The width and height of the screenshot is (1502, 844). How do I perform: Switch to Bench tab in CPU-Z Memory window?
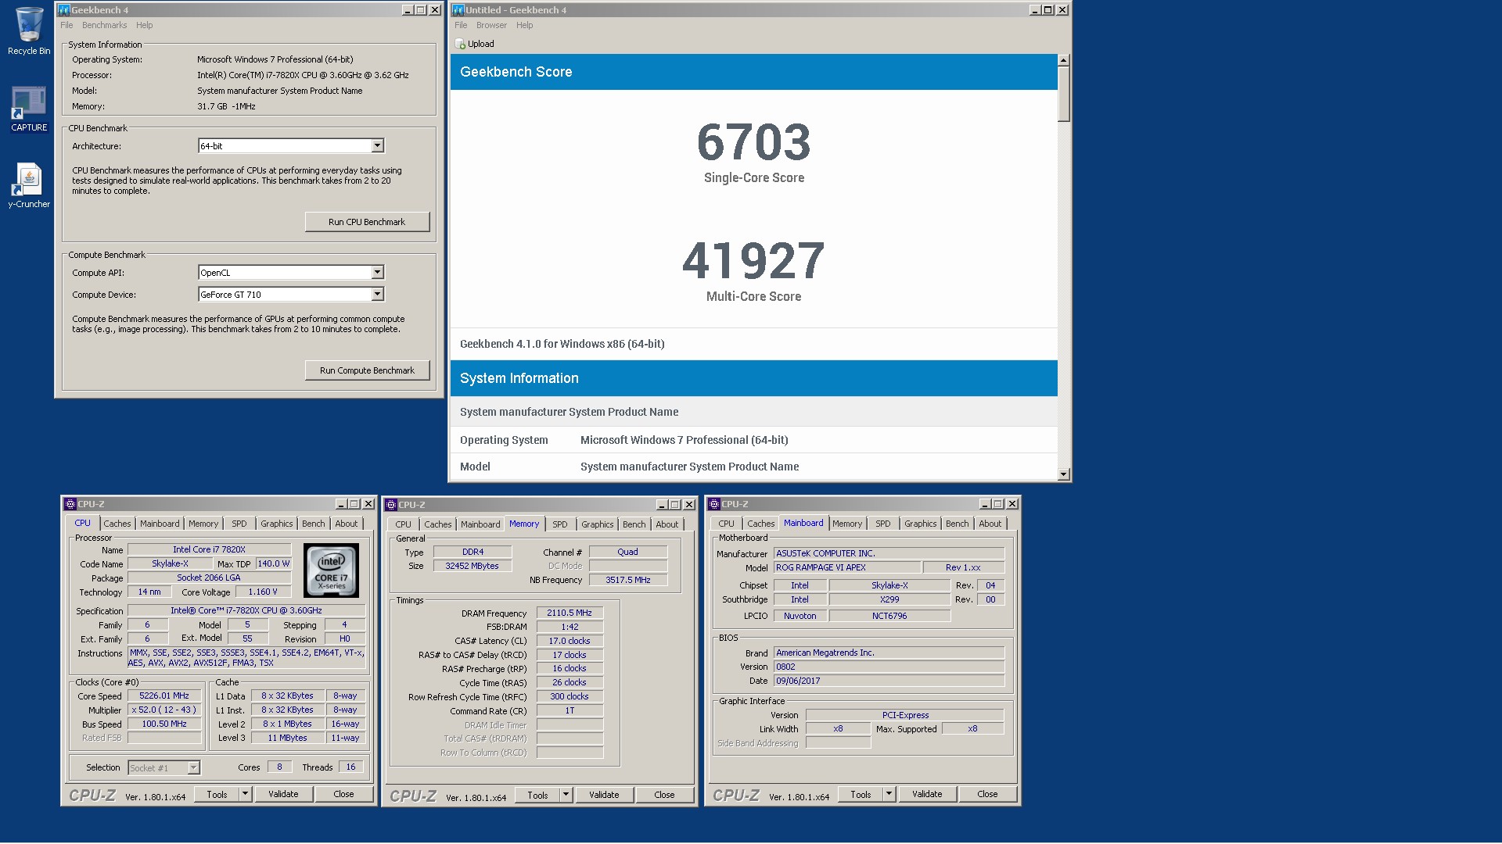(x=634, y=524)
